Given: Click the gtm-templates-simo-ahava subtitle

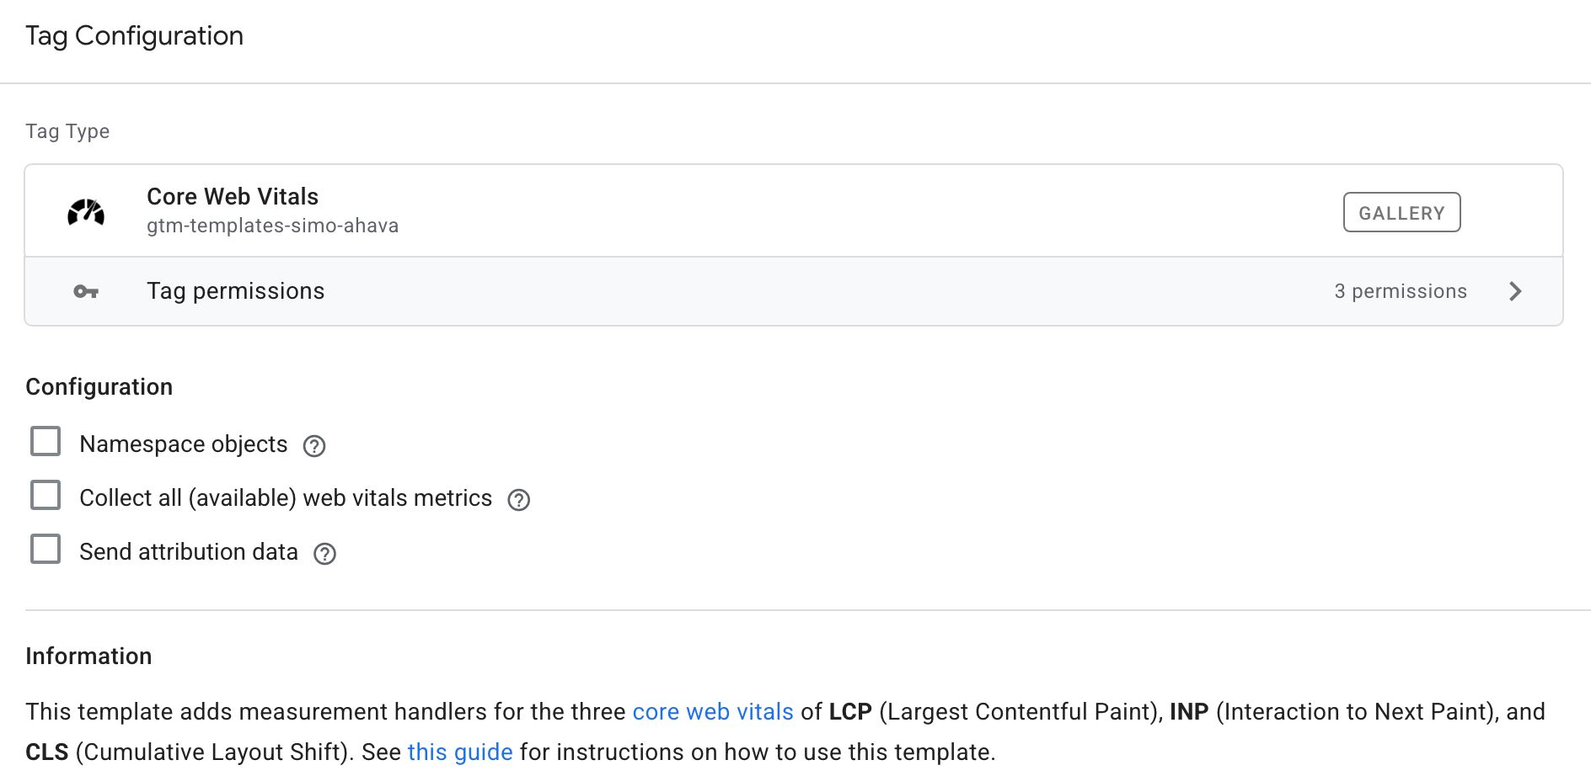Looking at the screenshot, I should [x=272, y=226].
